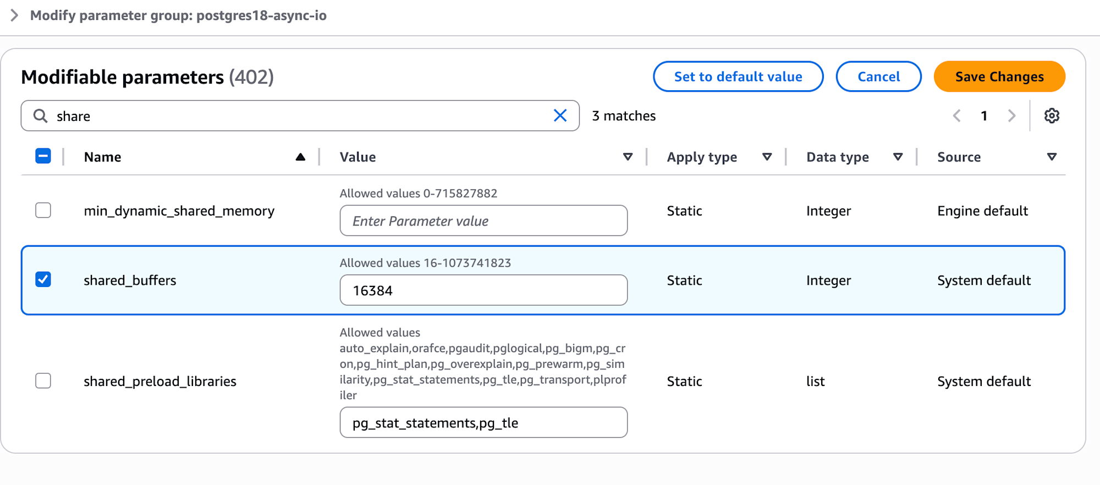Click Set to default value
The image size is (1100, 485).
[x=738, y=76]
